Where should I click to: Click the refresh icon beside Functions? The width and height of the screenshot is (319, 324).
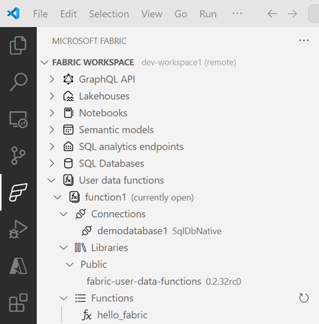[304, 298]
